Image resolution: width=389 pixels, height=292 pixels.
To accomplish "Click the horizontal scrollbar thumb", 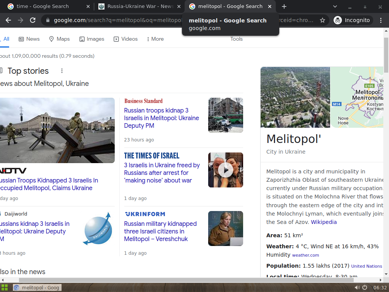I will coord(186,280).
